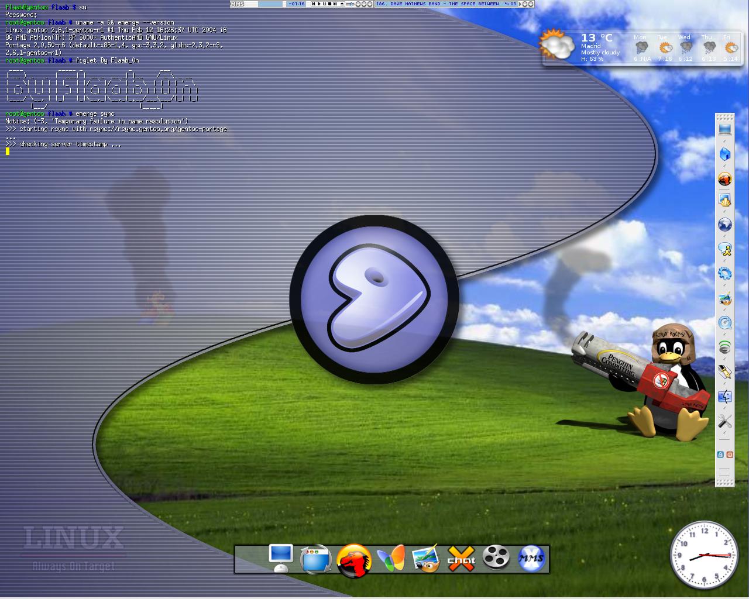Screen dimensions: 749x599
Task: Click the 13 °C temperature reading
Action: point(597,38)
